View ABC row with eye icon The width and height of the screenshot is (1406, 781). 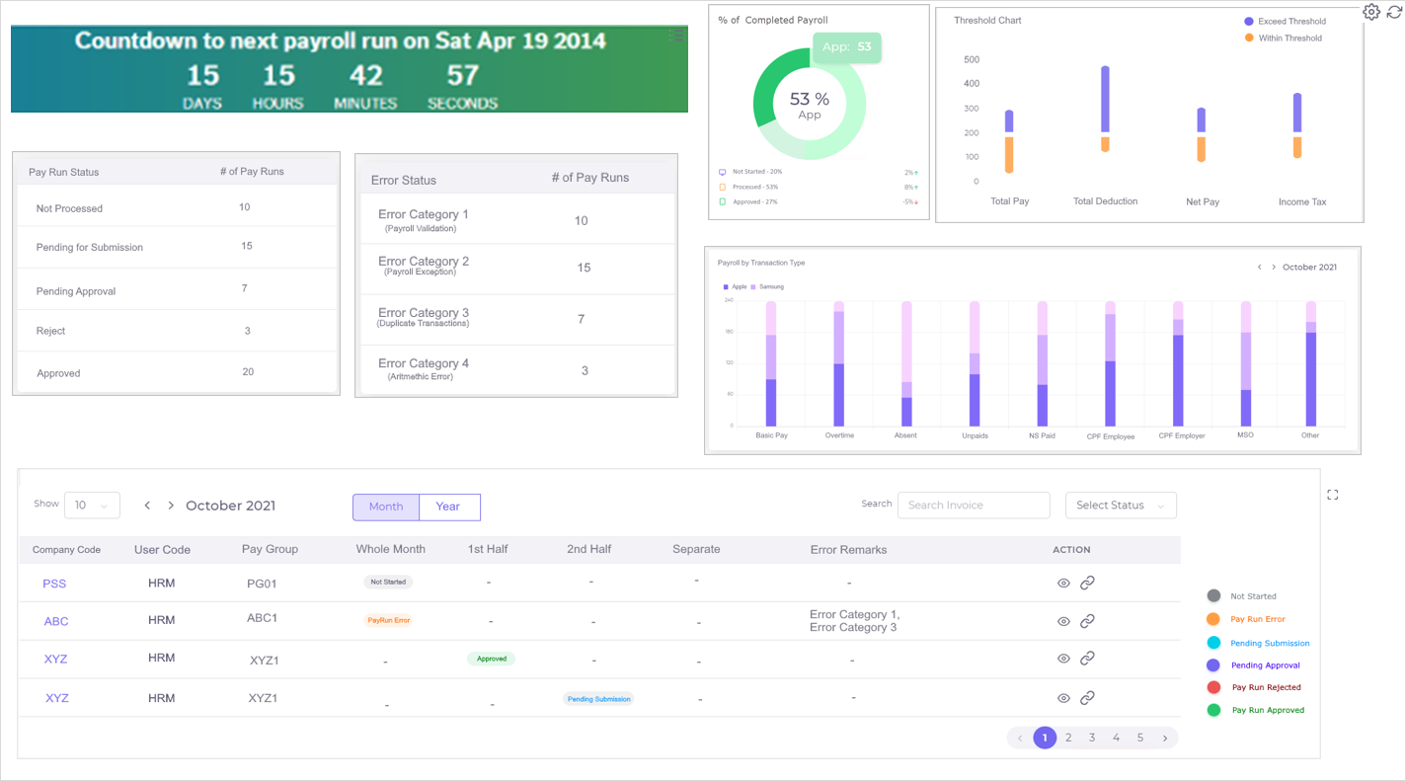click(1063, 622)
